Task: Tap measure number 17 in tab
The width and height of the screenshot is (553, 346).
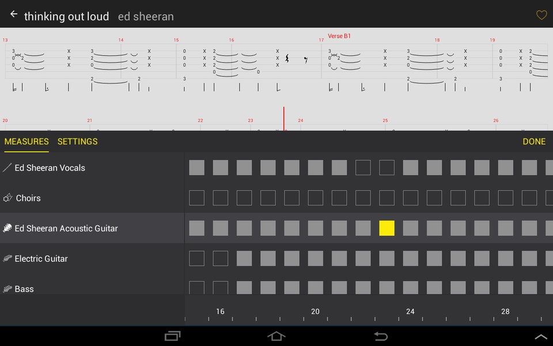Action: 321,40
